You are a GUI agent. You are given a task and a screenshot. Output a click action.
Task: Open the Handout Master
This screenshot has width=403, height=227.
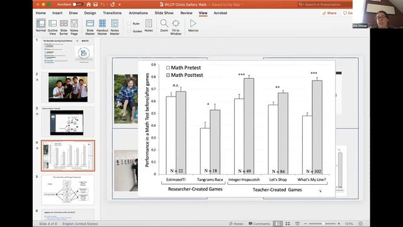(x=102, y=26)
